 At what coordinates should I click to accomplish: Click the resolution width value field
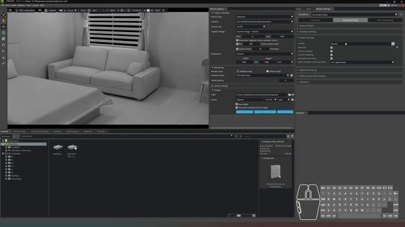tap(244, 62)
